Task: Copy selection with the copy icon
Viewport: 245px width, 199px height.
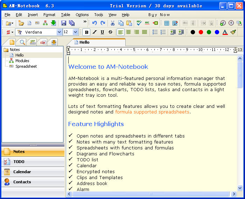Action: click(121, 23)
